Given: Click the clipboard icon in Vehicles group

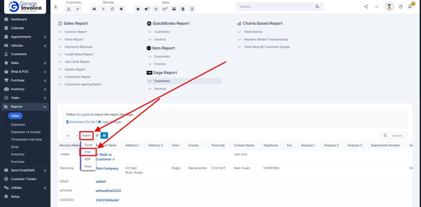Looking at the screenshot, I should [x=112, y=9].
